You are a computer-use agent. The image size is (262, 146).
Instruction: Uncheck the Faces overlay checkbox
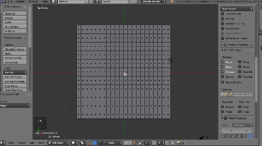click(x=222, y=62)
